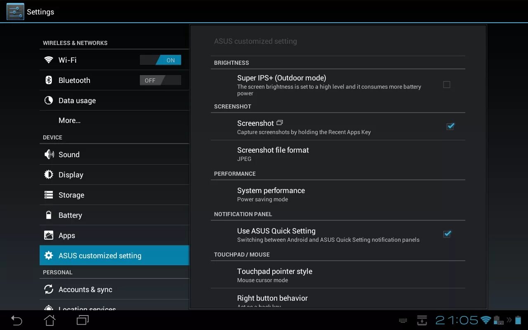This screenshot has height=330, width=528.
Task: Uncheck Use ASUS Quick Setting checkbox
Action: (x=447, y=234)
